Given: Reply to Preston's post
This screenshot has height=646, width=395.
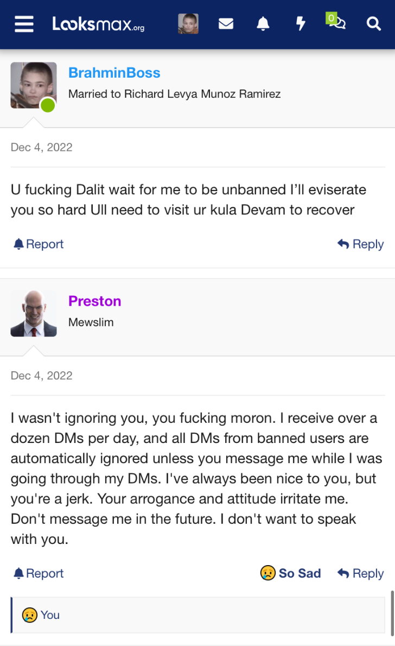Looking at the screenshot, I should [x=360, y=573].
